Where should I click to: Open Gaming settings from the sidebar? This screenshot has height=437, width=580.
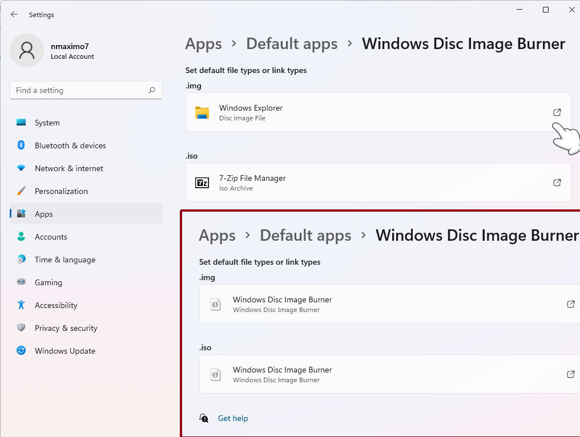click(x=21, y=282)
